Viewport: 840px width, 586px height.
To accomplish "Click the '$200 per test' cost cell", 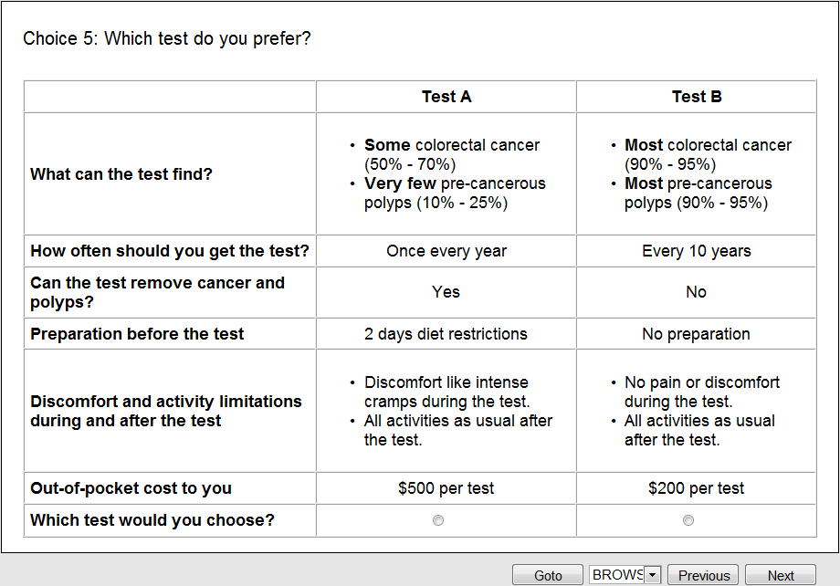I will [x=697, y=488].
